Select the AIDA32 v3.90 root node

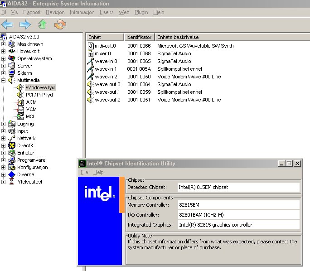pos(24,37)
